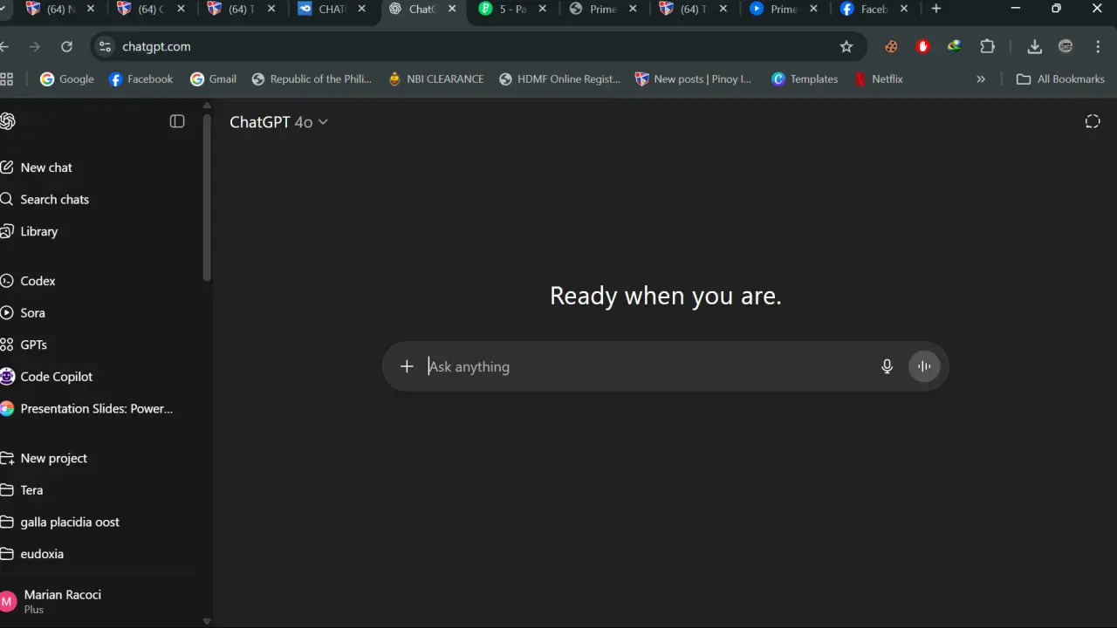Click the multicolor extension icon
The image size is (1117, 628).
pyautogui.click(x=955, y=46)
